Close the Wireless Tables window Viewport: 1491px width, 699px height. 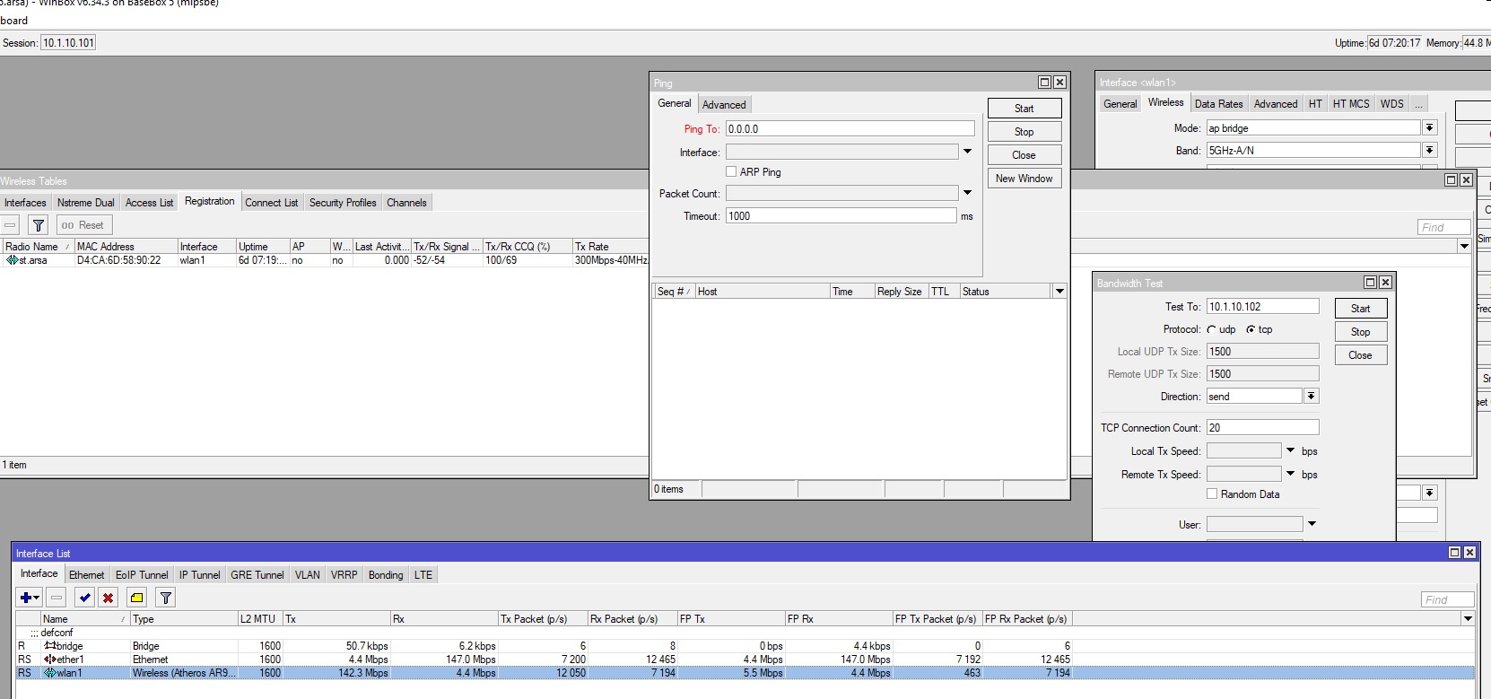[1466, 180]
